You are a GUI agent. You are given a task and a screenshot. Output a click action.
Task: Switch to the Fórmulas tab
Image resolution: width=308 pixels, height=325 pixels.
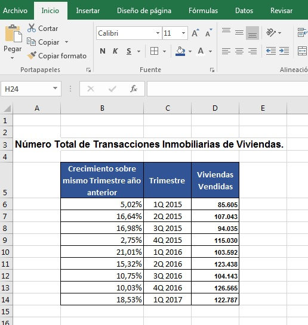click(203, 11)
